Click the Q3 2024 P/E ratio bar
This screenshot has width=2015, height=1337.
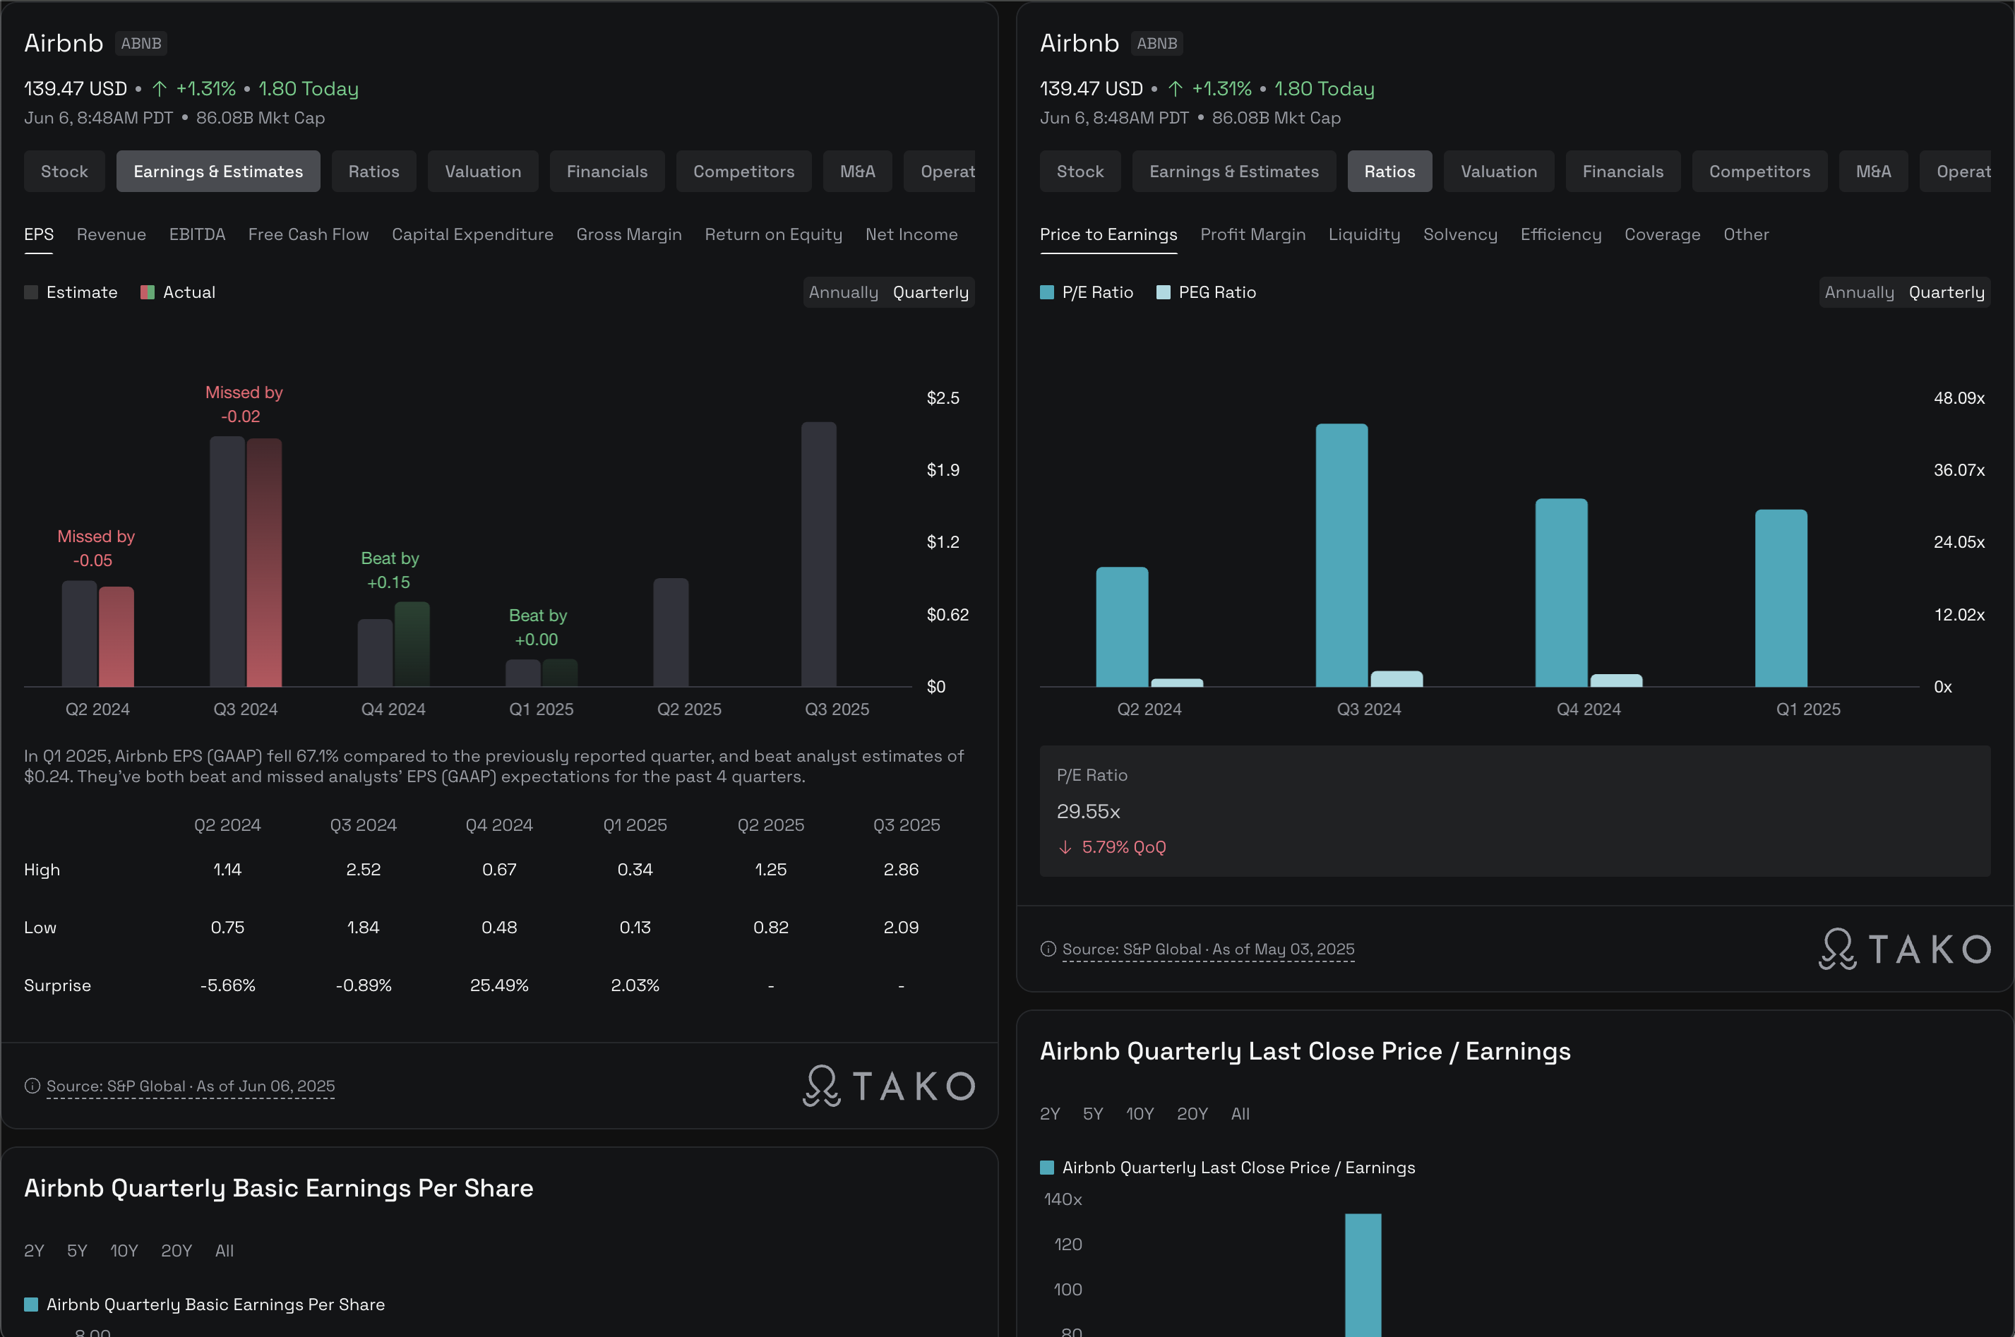coord(1341,554)
